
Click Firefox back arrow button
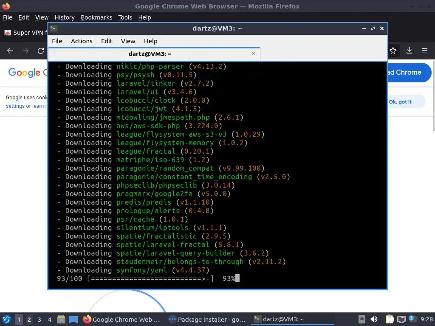tap(10, 51)
